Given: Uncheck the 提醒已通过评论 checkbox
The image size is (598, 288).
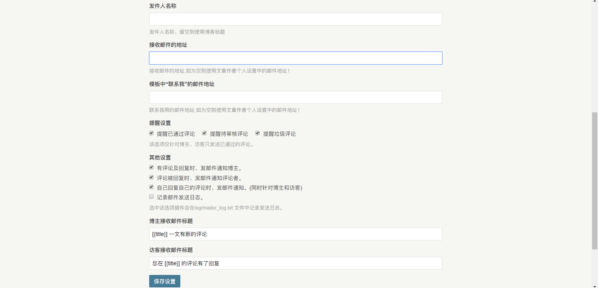Looking at the screenshot, I should [151, 133].
